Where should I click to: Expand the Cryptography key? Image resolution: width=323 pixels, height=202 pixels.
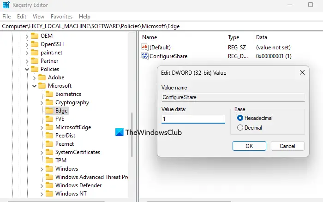[x=42, y=103]
